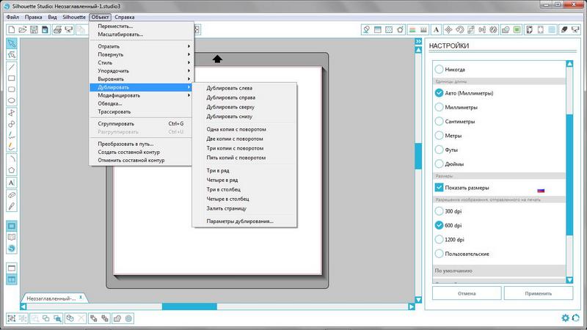
Task: Expand the 'Отразить' submenu
Action: [141, 46]
